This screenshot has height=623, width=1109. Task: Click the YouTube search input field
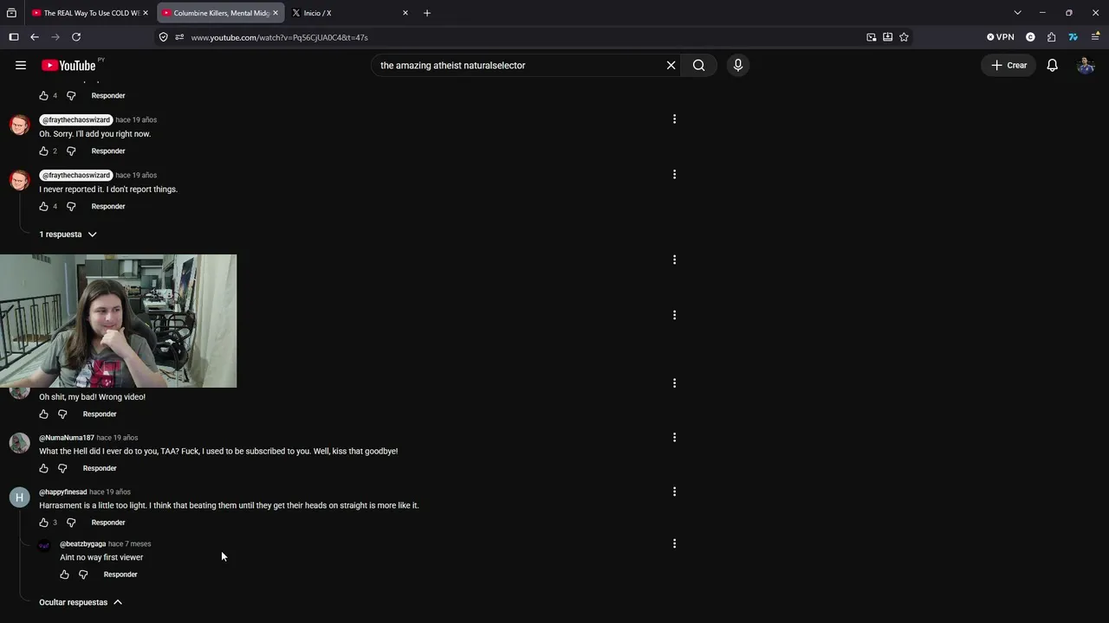tap(518, 65)
